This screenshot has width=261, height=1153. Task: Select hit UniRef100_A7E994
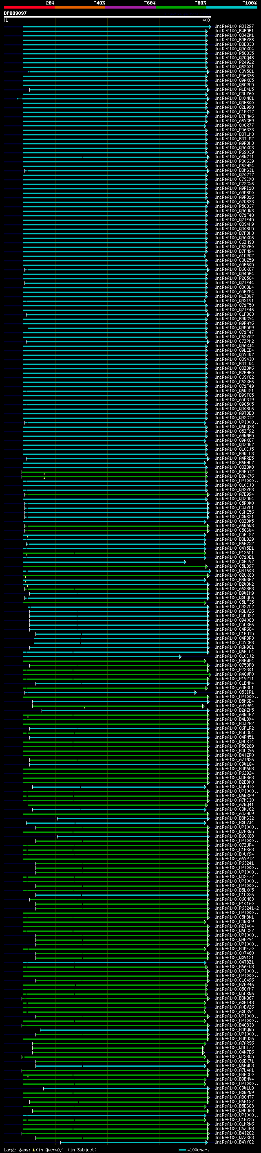coord(234,494)
